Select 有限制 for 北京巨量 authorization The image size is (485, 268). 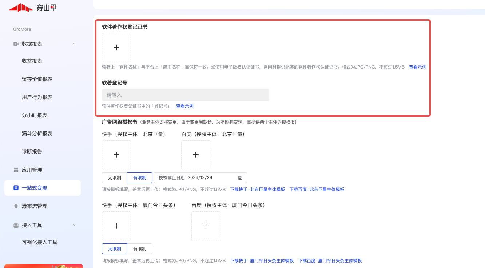tap(140, 178)
